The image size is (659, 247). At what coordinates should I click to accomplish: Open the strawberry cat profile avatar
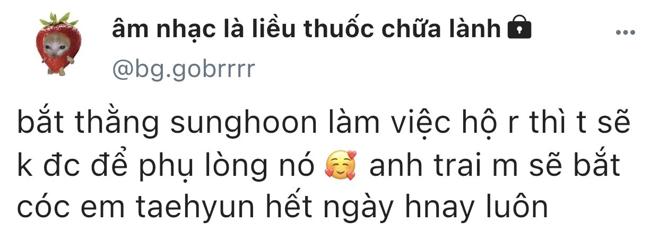pyautogui.click(x=57, y=44)
